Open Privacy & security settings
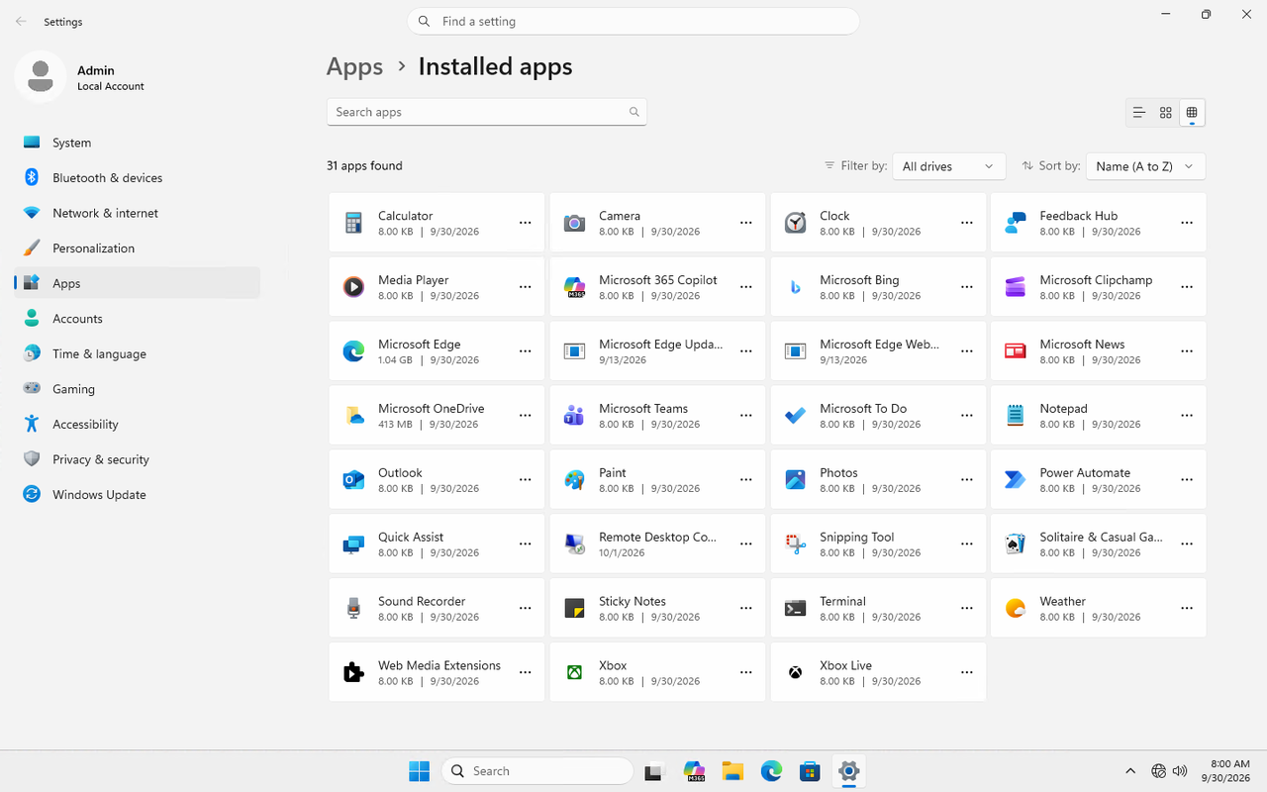The width and height of the screenshot is (1267, 792). coord(137,459)
